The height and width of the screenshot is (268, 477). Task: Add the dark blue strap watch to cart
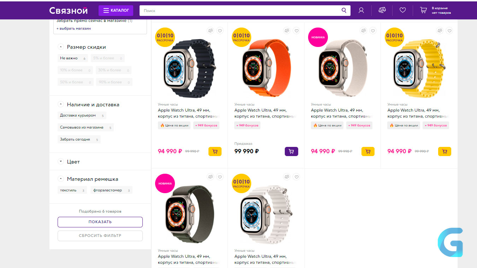click(215, 151)
